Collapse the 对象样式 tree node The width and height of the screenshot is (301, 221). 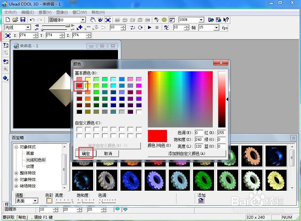pyautogui.click(x=16, y=147)
